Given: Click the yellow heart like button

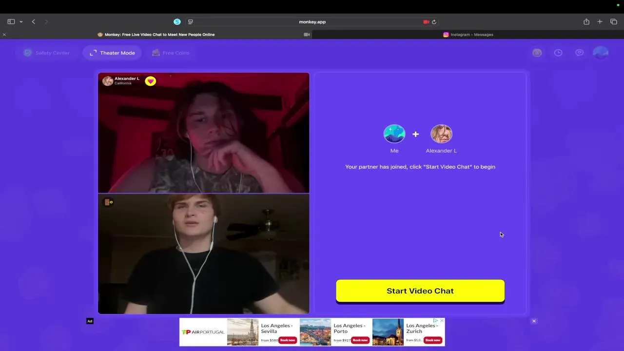Looking at the screenshot, I should click(x=150, y=81).
